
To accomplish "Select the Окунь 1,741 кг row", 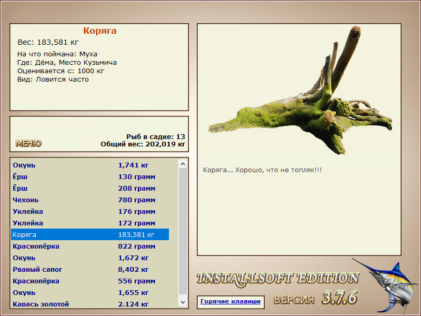I will [x=90, y=165].
